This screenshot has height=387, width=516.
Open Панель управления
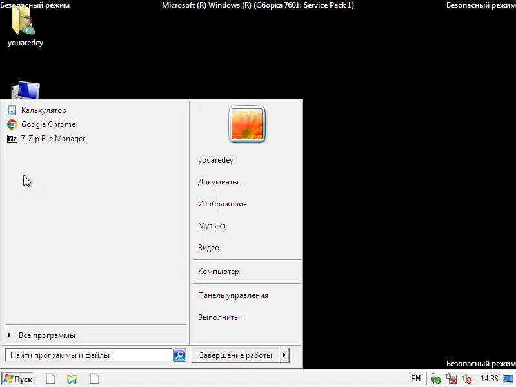[233, 295]
